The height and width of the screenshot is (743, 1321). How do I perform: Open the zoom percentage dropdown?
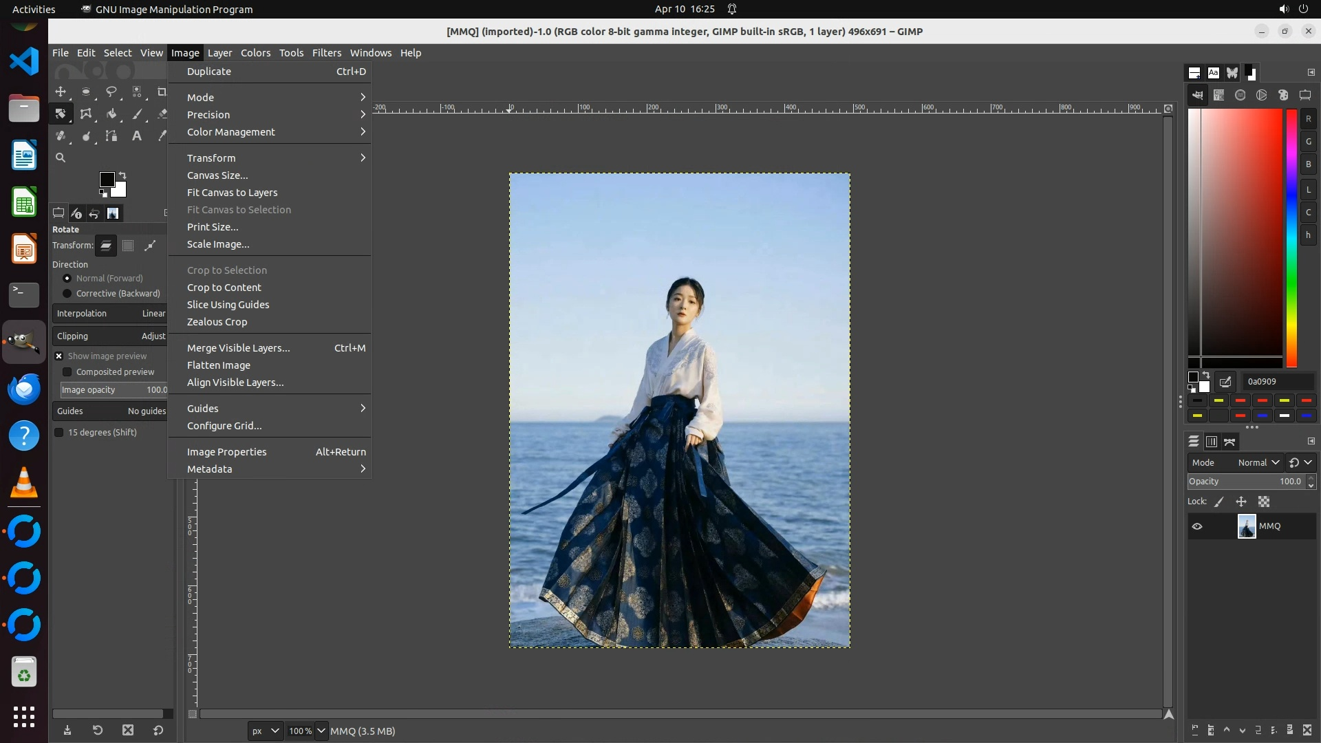(x=321, y=731)
